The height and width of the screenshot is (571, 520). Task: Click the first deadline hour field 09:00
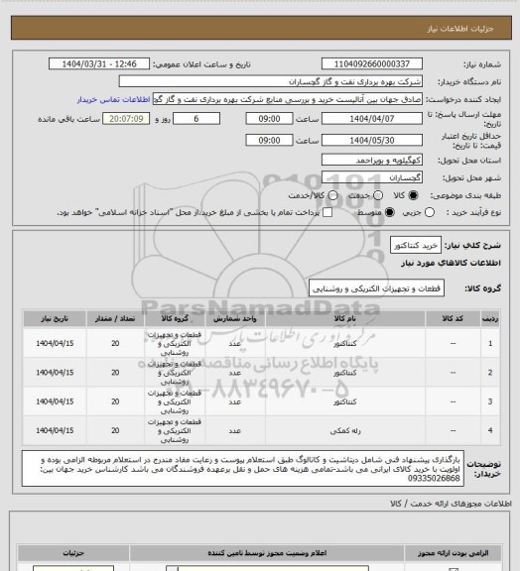270,119
